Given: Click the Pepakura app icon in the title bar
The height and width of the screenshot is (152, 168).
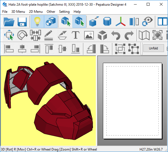Looking at the screenshot, I should pos(5,4).
